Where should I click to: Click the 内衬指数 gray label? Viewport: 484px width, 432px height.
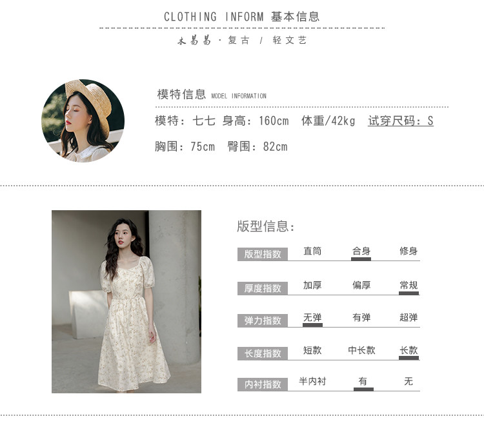pyautogui.click(x=263, y=384)
